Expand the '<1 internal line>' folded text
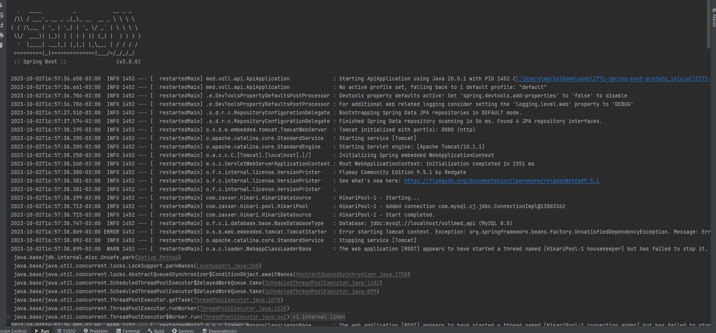The image size is (716, 333). (319, 317)
